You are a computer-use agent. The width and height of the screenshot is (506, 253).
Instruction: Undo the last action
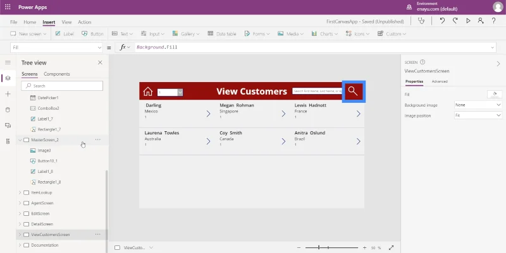(442, 21)
